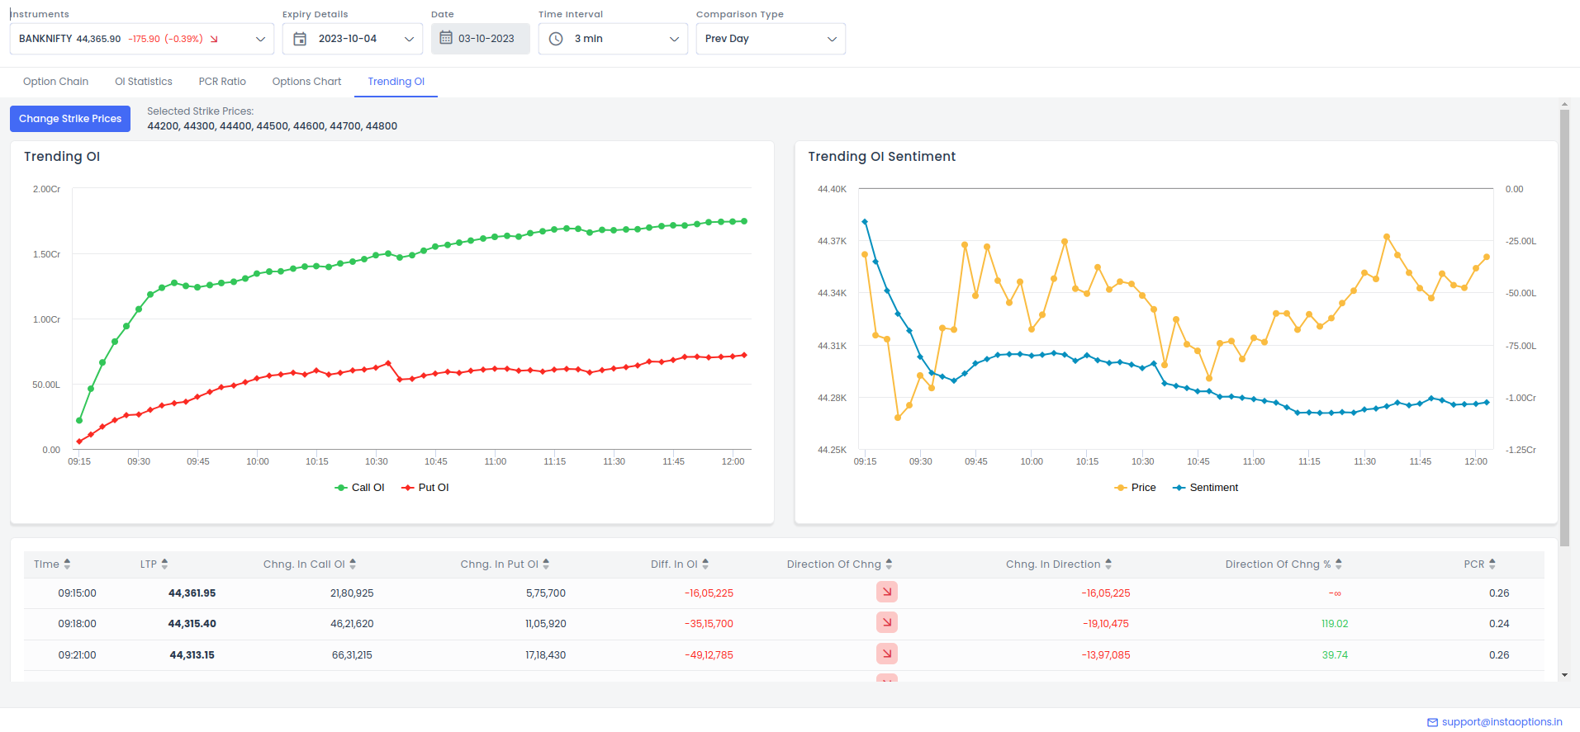Click LTP value 44,315.40
This screenshot has height=732, width=1580.
coord(192,624)
